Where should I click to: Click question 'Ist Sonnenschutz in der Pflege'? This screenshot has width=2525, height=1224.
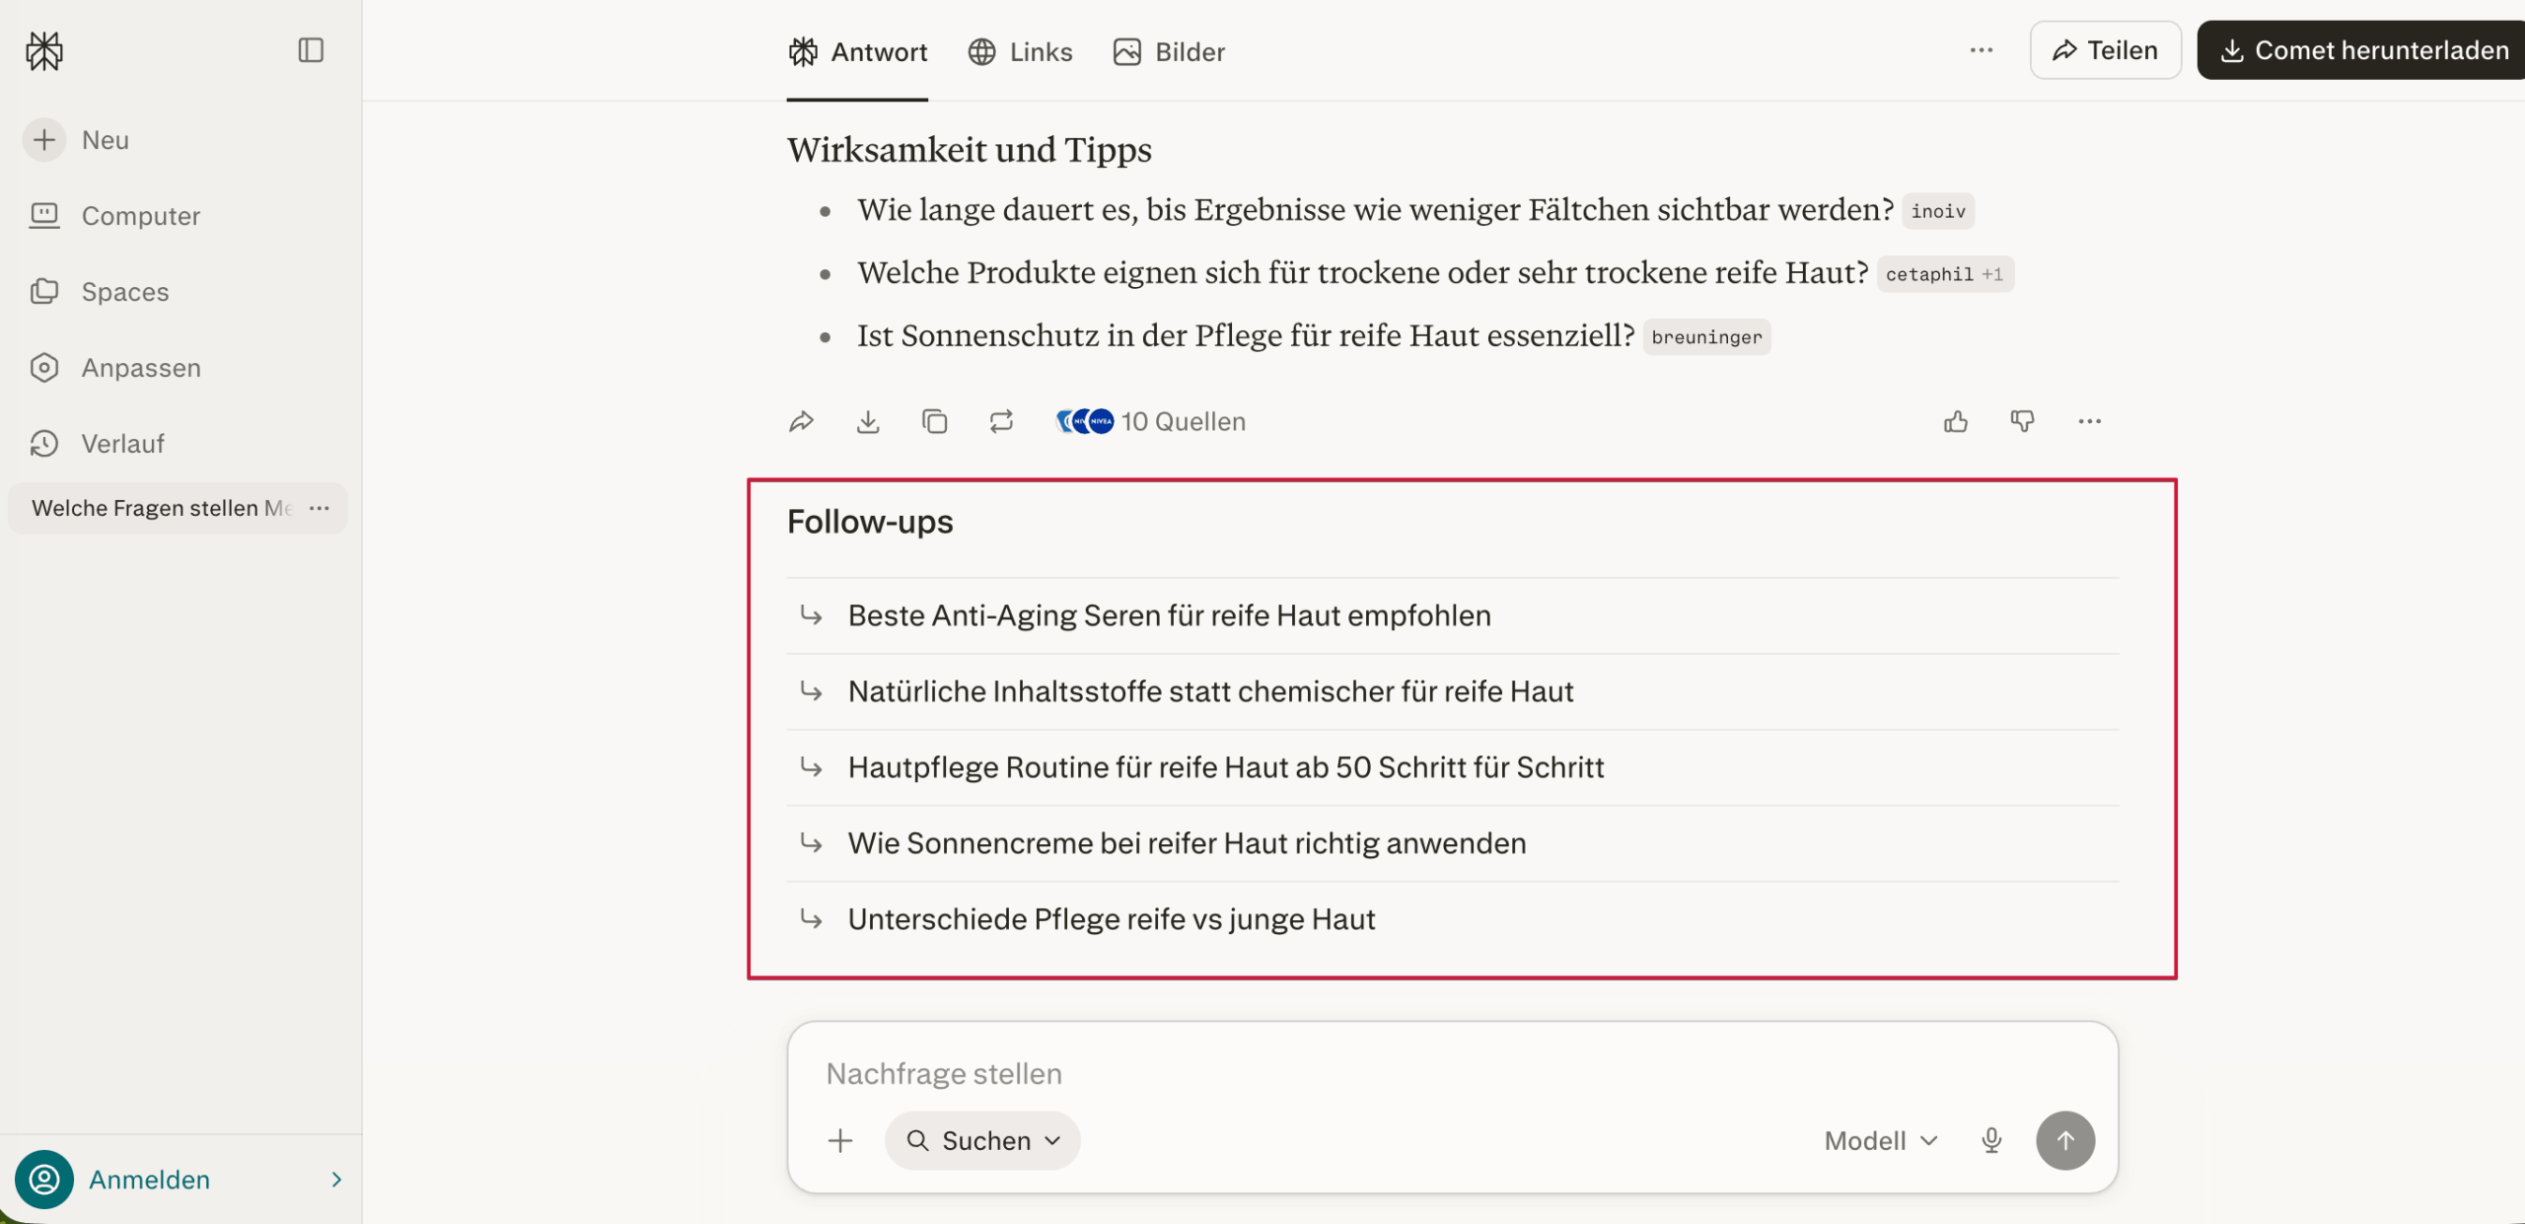click(x=1246, y=336)
